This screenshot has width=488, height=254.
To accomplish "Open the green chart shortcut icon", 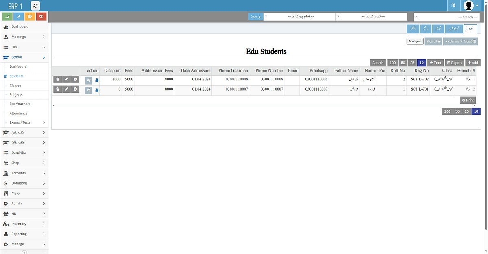I will [x=7, y=16].
